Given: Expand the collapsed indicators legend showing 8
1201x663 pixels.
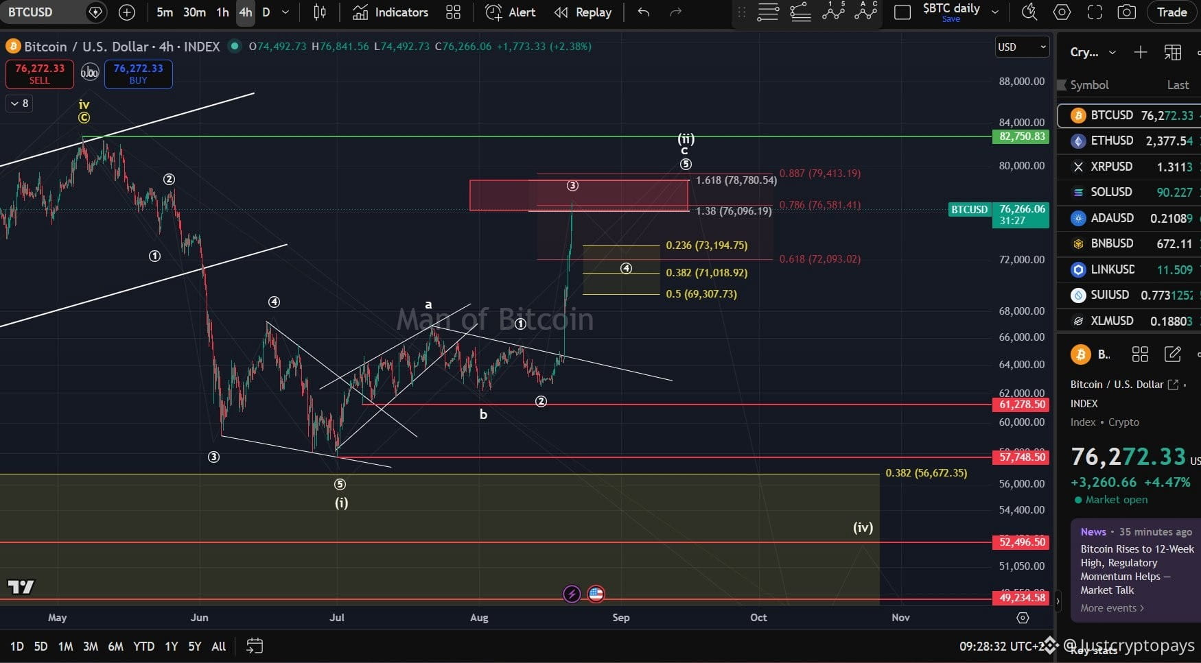Looking at the screenshot, I should [x=19, y=104].
